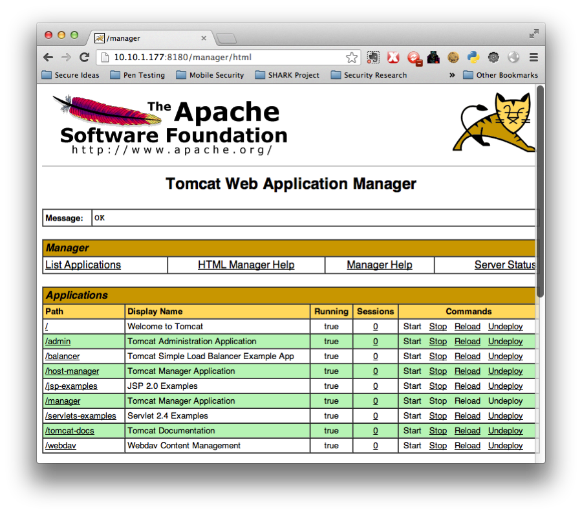Stop the /admin application
This screenshot has height=515, width=582.
[438, 341]
